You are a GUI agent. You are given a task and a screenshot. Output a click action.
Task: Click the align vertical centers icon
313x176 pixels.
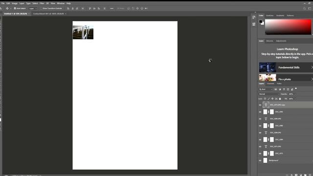(x=94, y=8)
